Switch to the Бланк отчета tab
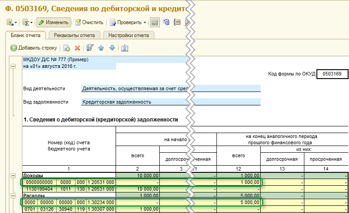This screenshot has height=213, width=349. click(x=25, y=35)
